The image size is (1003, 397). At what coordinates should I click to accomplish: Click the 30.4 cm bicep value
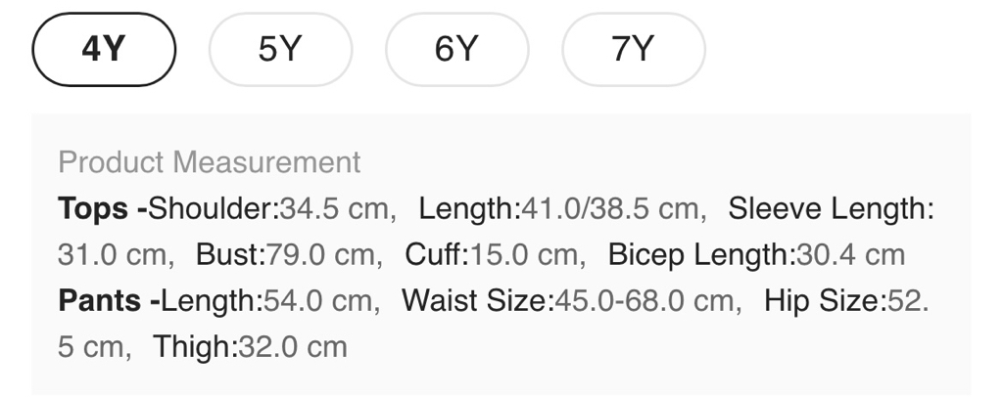point(850,255)
